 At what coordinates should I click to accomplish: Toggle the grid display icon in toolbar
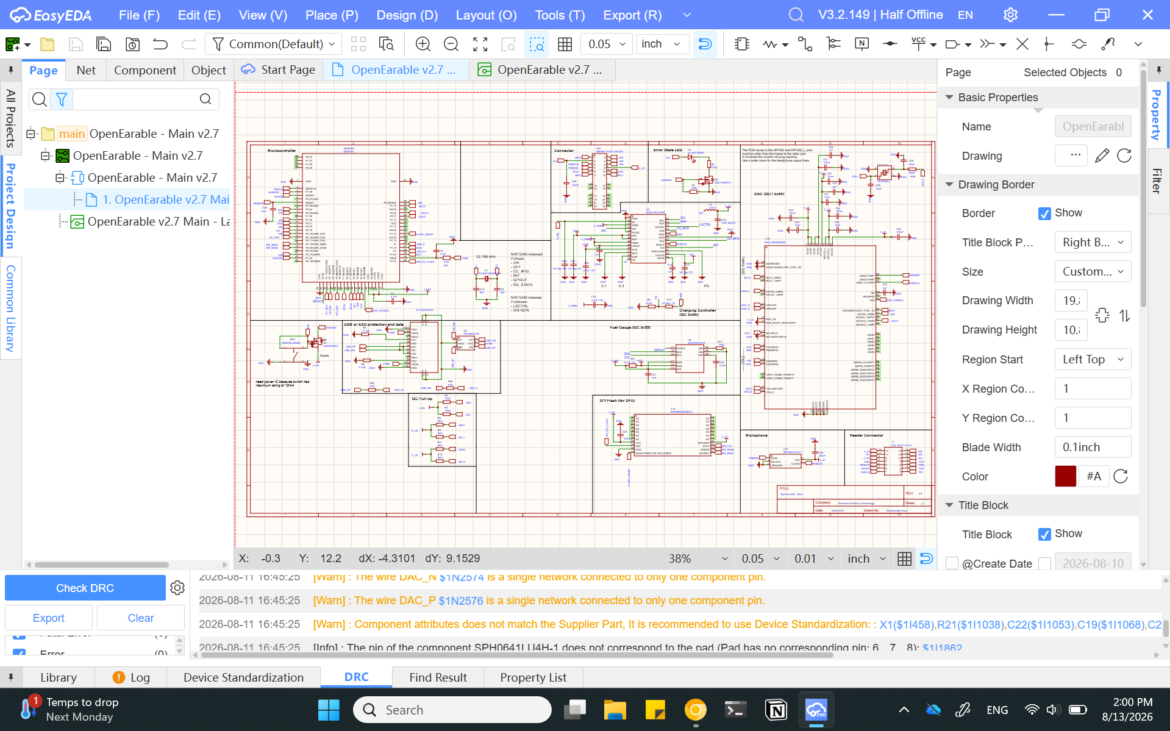coord(565,44)
